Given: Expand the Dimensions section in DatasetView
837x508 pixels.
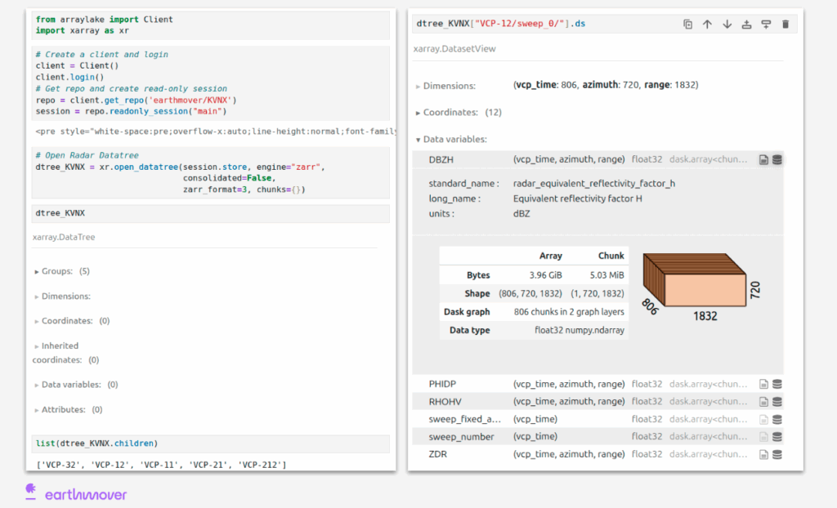Looking at the screenshot, I should (450, 86).
